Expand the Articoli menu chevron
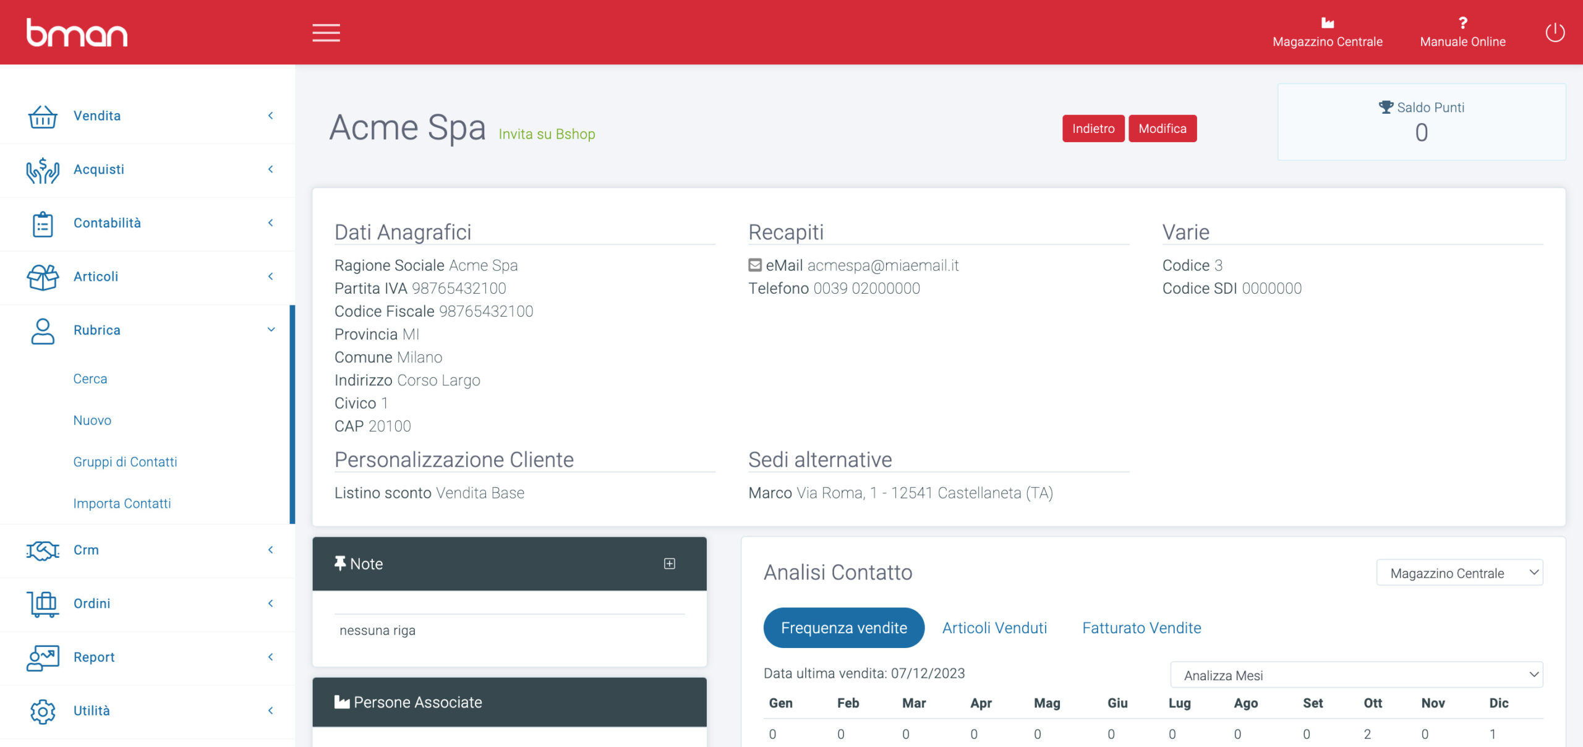1583x747 pixels. coord(270,276)
